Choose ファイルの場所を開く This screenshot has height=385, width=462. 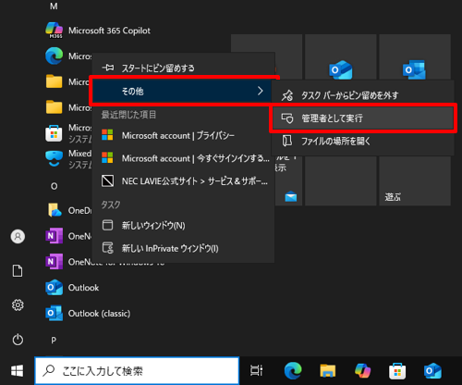point(362,142)
